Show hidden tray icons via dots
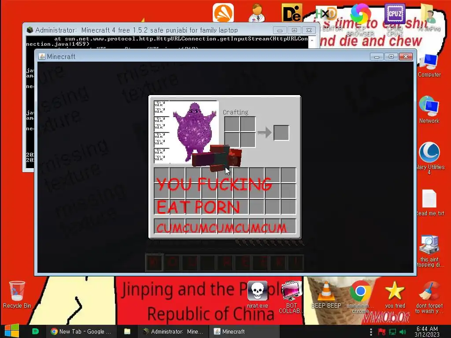 point(371,332)
